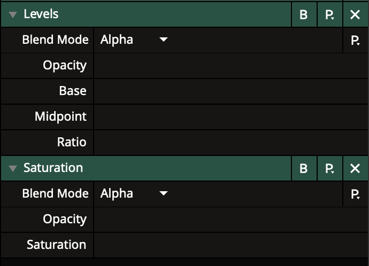Select the Levels effect header title
This screenshot has height=266, width=369.
pos(41,14)
